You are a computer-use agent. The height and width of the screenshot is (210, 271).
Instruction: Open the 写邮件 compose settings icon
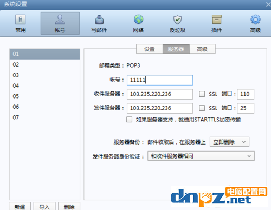[x=99, y=23]
